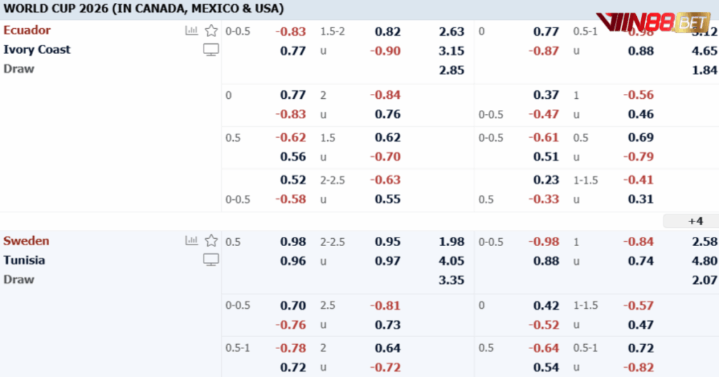Open statistics chart icon for Ecuador match
The image size is (719, 377).
(191, 31)
